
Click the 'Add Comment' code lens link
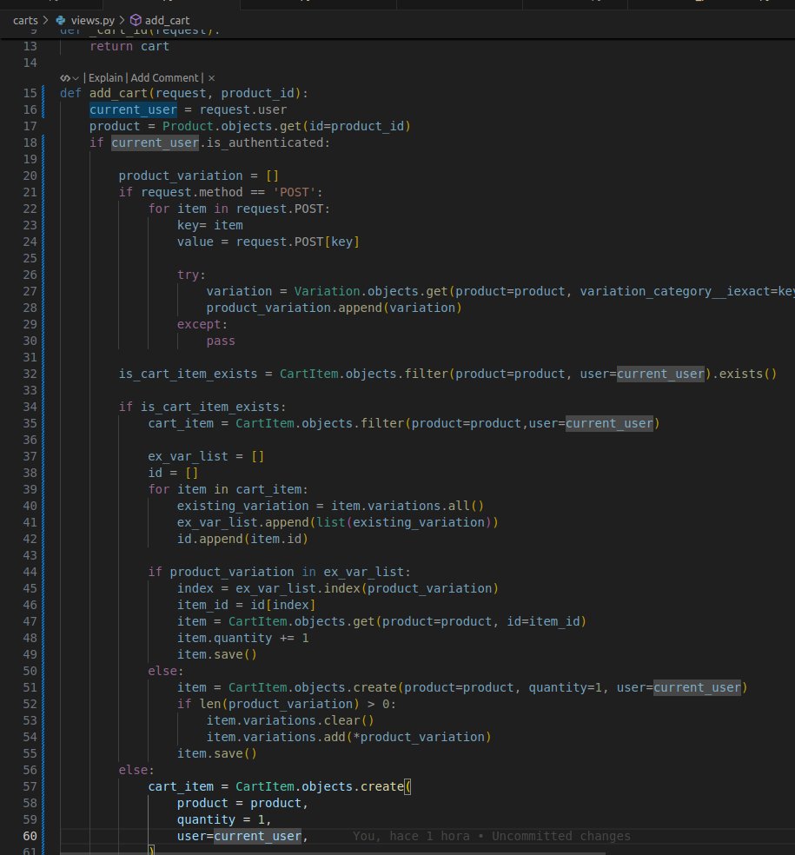165,78
